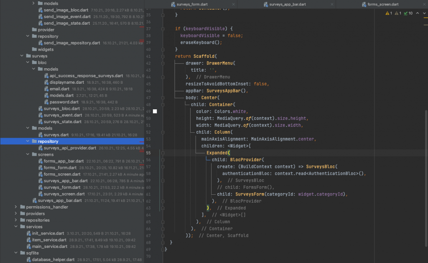Viewport: 428px width, 263px height.
Task: Collapse the surveys folder
Action: (21, 56)
